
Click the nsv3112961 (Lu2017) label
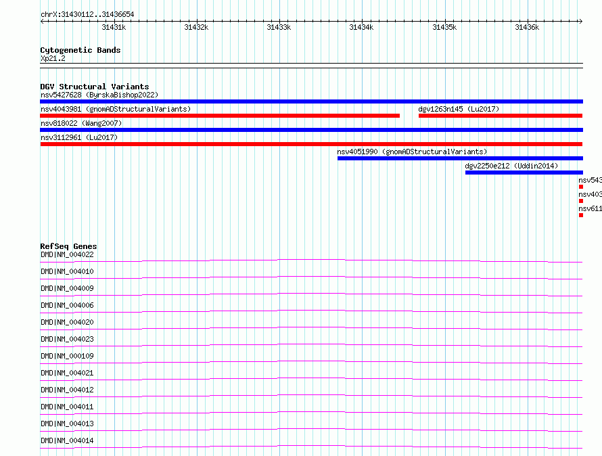(79, 137)
